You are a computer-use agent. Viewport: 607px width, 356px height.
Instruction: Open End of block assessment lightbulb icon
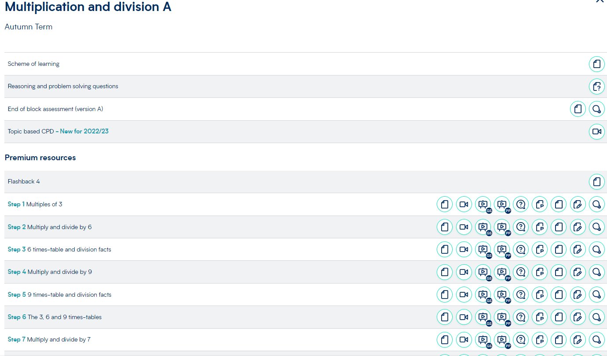coord(596,109)
